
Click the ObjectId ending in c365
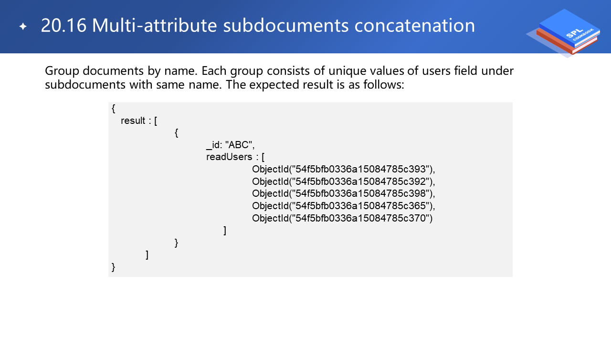pyautogui.click(x=344, y=206)
